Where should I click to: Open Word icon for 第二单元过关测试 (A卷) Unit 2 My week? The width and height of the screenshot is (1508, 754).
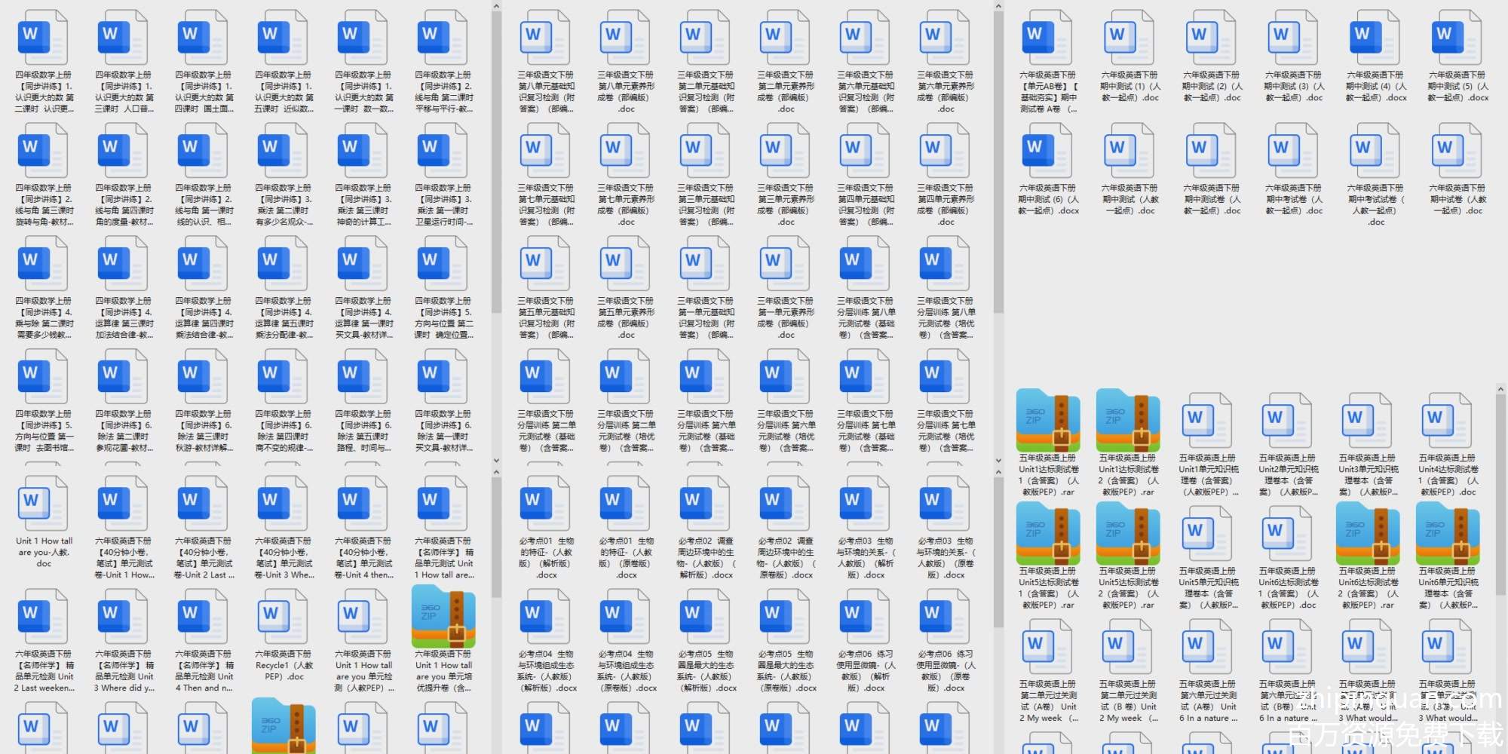(1048, 647)
